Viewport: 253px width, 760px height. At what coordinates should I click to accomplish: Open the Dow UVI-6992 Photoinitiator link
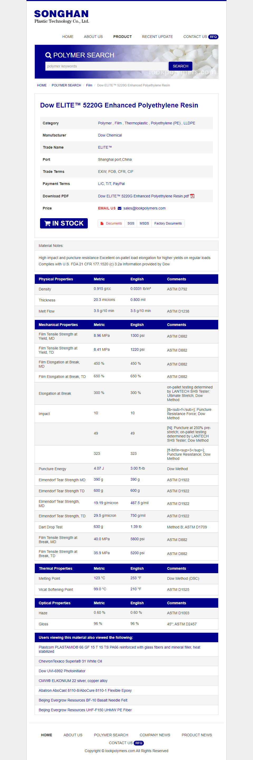pos(62,671)
